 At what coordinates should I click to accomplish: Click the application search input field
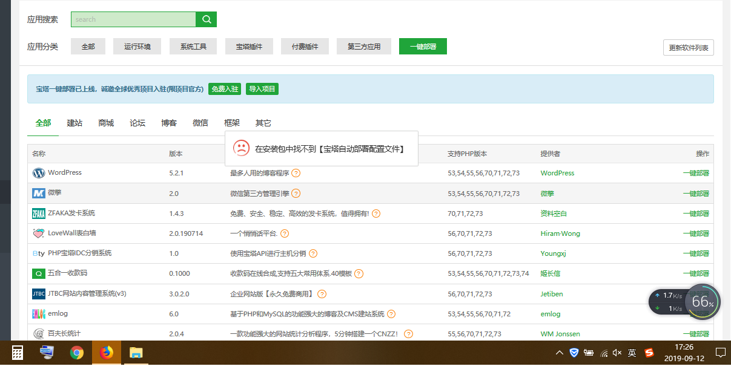(133, 19)
